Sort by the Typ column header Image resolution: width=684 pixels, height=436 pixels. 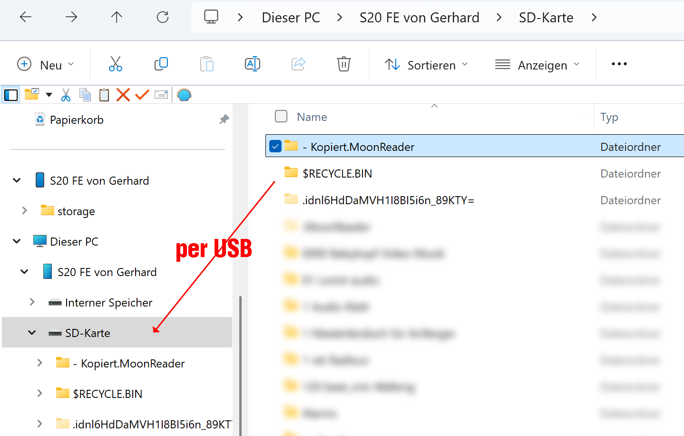(x=609, y=117)
